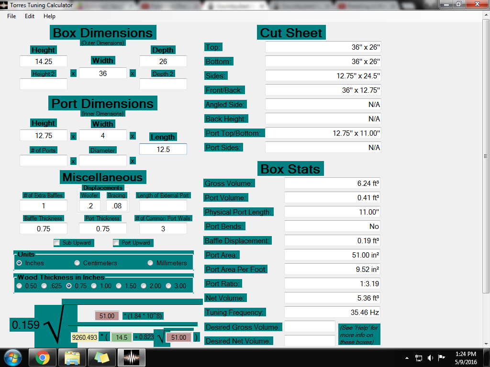490x367 pixels.
Task: Open the Action Center flag icon
Action: coord(442,357)
